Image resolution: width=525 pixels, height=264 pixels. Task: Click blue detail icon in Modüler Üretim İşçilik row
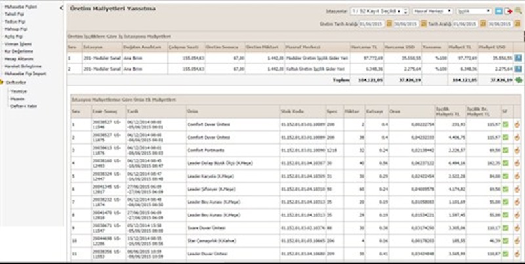point(518,58)
